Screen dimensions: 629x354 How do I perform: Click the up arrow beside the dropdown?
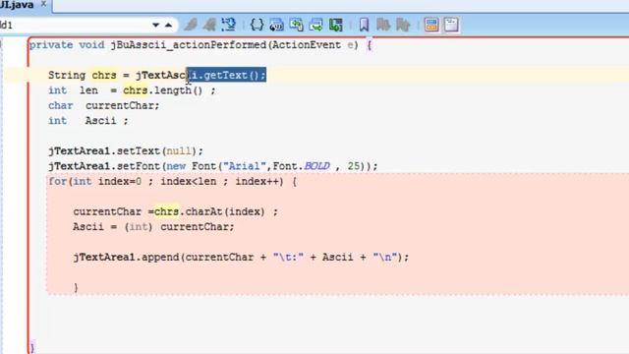coord(169,25)
